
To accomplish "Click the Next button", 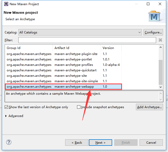I will pos(101,143).
